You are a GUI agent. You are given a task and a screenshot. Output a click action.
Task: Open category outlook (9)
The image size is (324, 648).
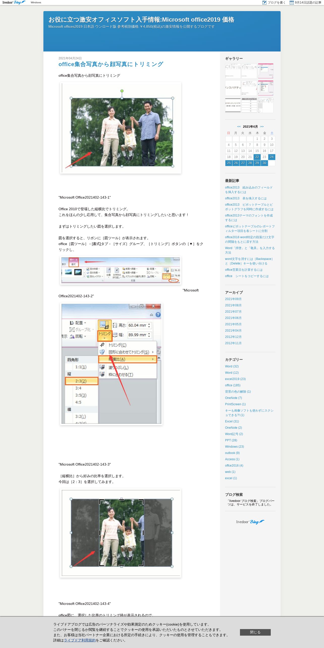coord(232,453)
